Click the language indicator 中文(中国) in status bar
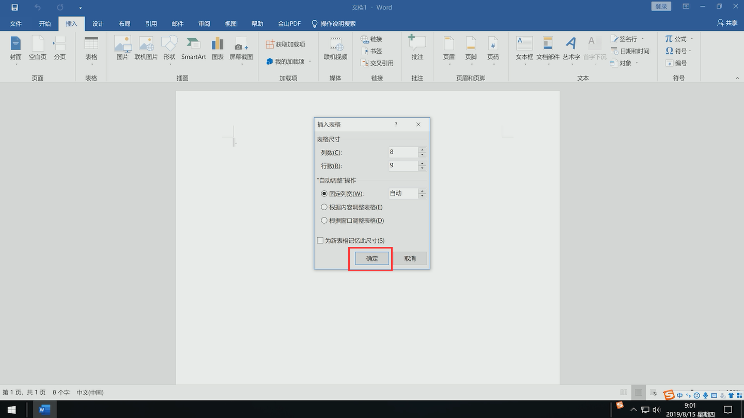 tap(90, 393)
